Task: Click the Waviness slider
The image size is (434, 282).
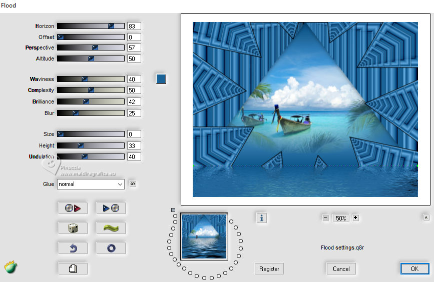Action: [x=91, y=79]
